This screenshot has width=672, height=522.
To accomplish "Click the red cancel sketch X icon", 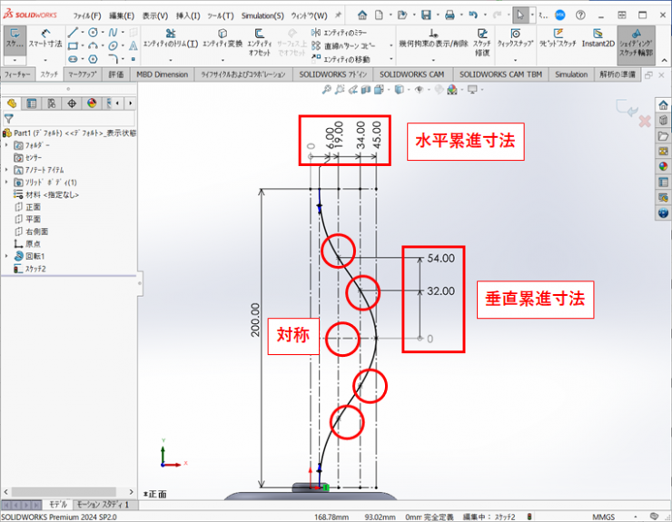I will (x=644, y=121).
